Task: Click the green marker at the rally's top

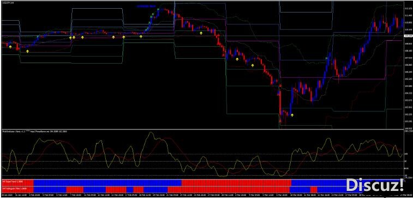Action: (158, 10)
